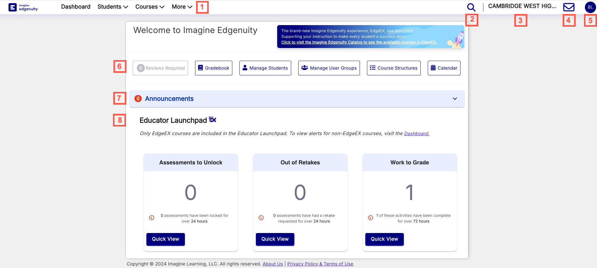Open the Students dropdown menu
Image resolution: width=597 pixels, height=268 pixels.
tap(113, 7)
